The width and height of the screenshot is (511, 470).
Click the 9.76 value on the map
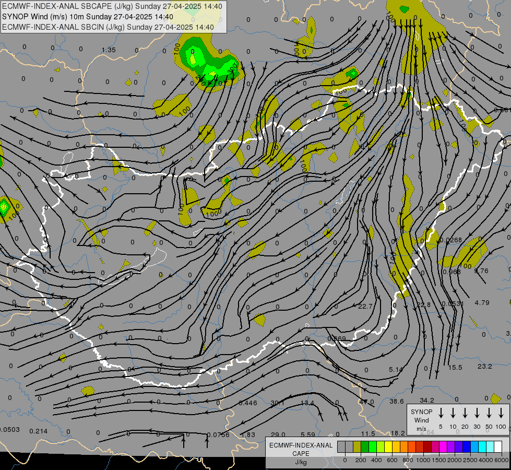tap(481, 271)
